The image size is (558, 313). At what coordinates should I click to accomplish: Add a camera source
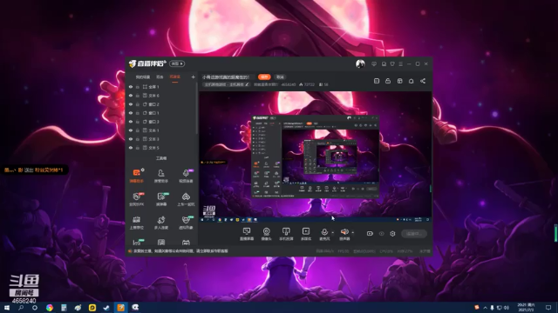click(x=266, y=234)
